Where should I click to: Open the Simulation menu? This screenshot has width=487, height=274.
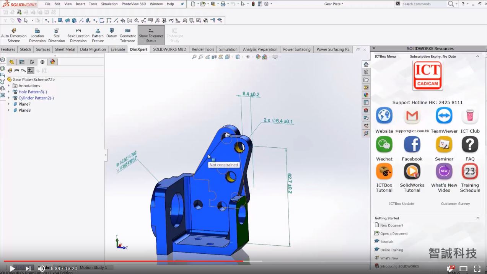[109, 4]
